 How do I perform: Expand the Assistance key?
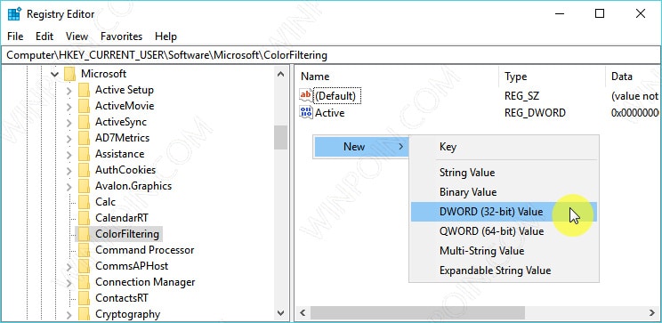pyautogui.click(x=69, y=155)
